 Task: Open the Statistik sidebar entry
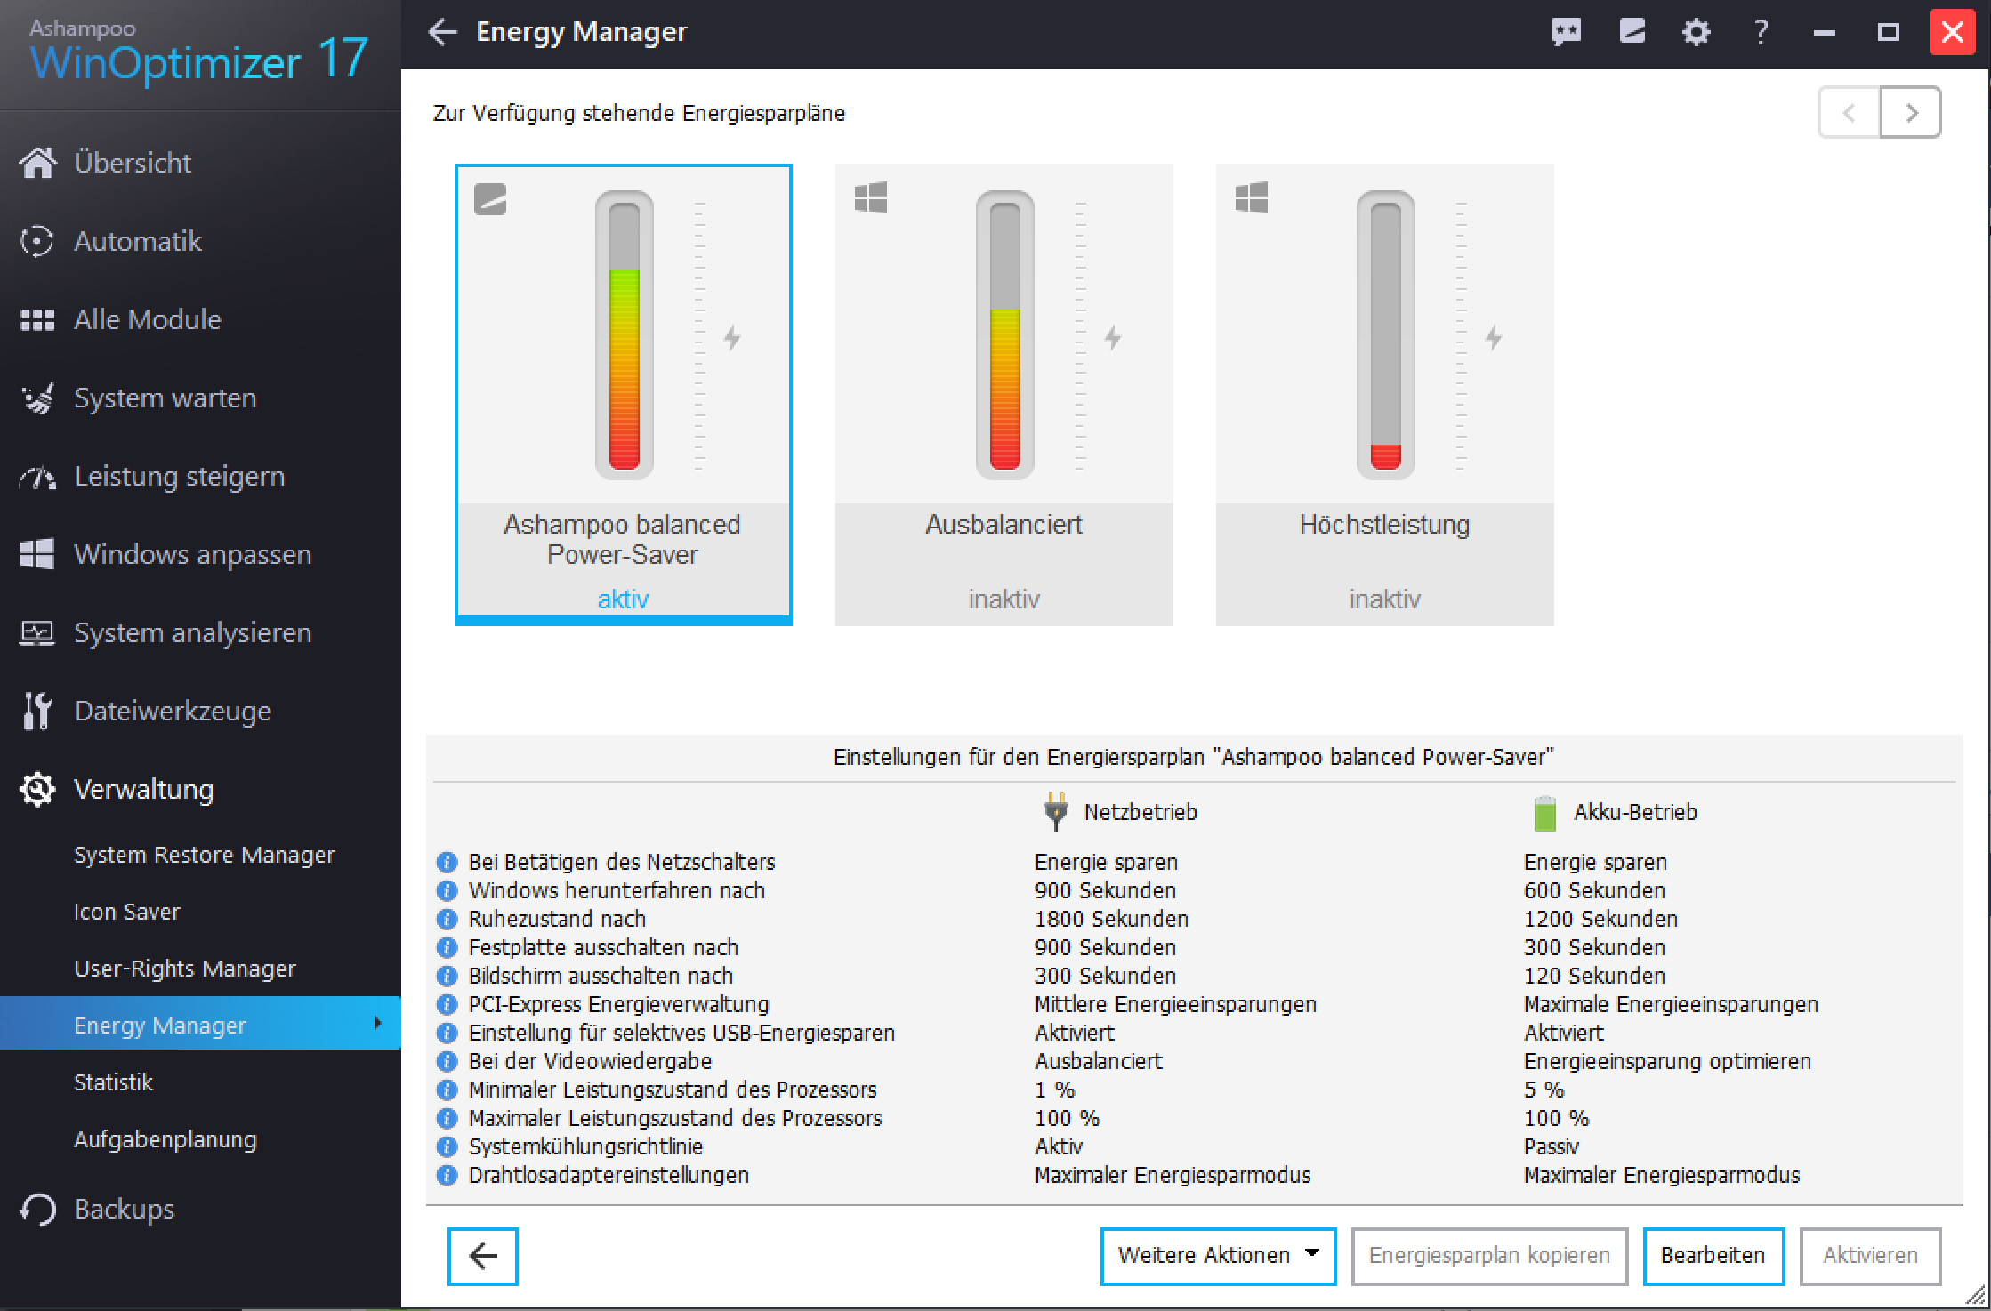113,1082
